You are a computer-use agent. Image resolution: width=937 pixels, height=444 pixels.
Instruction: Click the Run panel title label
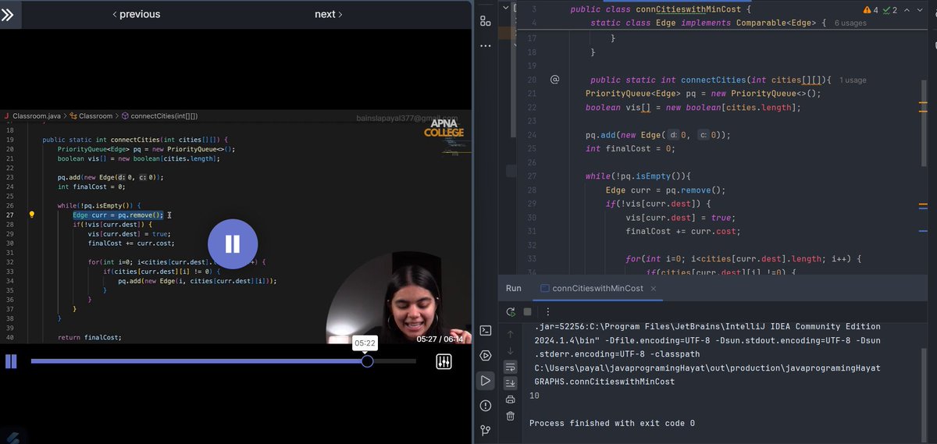(x=513, y=288)
